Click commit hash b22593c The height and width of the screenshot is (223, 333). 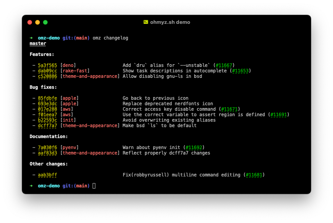pos(47,120)
